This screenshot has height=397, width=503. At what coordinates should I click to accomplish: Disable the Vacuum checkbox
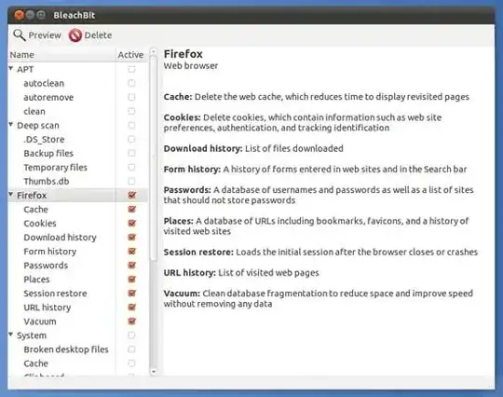(131, 321)
